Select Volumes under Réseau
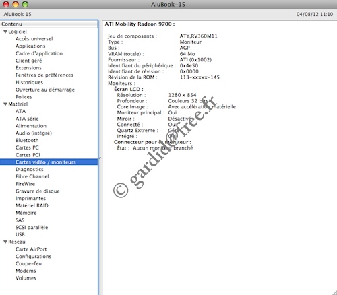This screenshot has width=337, height=295. [x=26, y=278]
